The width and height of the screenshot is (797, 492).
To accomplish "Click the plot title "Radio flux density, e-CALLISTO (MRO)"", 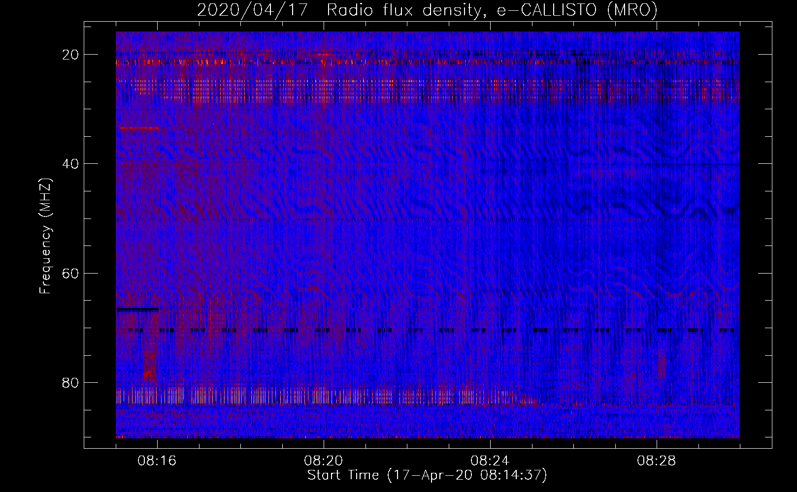I will click(492, 10).
